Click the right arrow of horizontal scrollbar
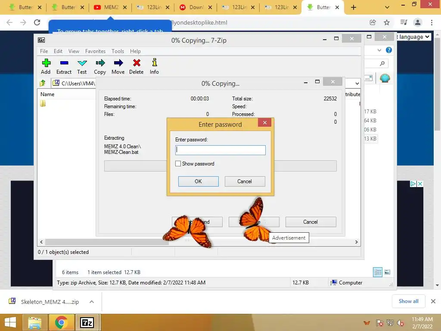 coord(356,242)
